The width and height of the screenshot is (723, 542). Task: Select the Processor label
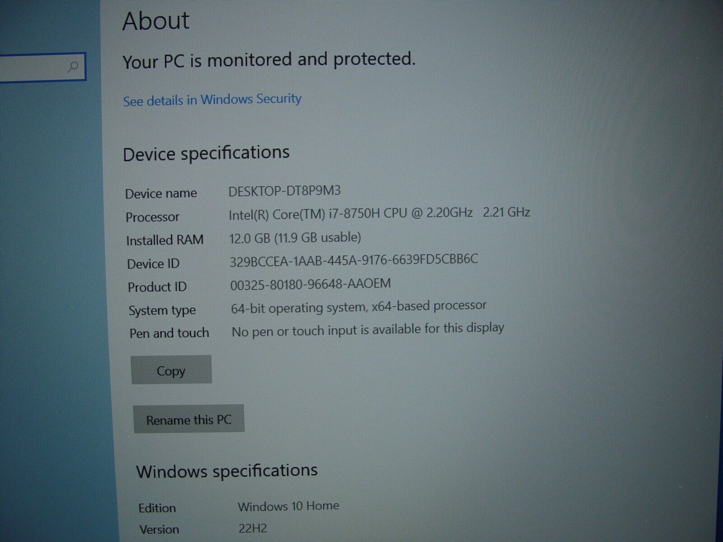tap(152, 217)
